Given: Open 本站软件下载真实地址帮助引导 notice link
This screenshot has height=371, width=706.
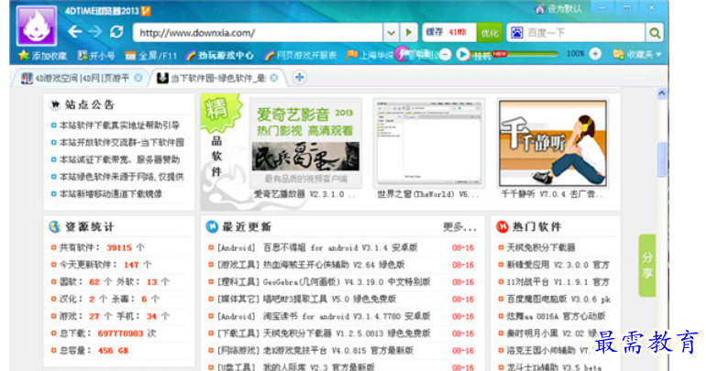Looking at the screenshot, I should (119, 125).
